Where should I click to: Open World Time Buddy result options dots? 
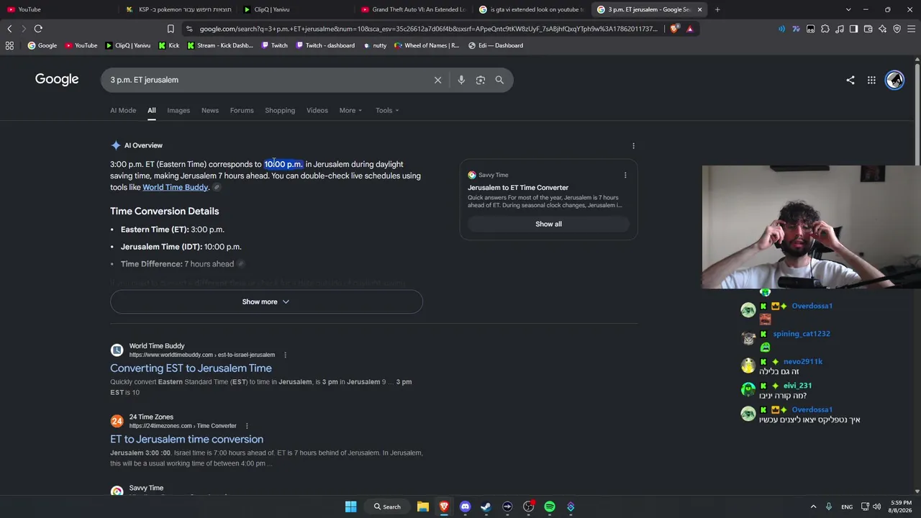[x=285, y=355]
